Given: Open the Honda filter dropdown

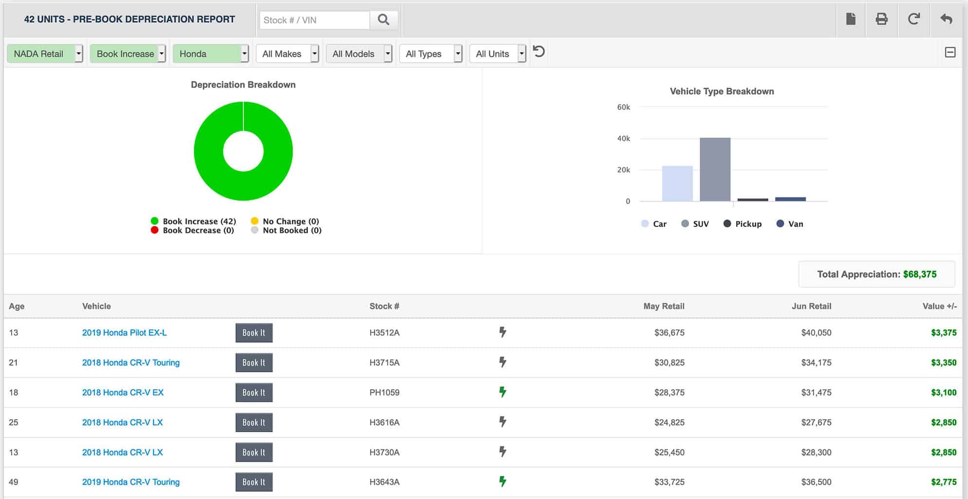Looking at the screenshot, I should click(211, 54).
